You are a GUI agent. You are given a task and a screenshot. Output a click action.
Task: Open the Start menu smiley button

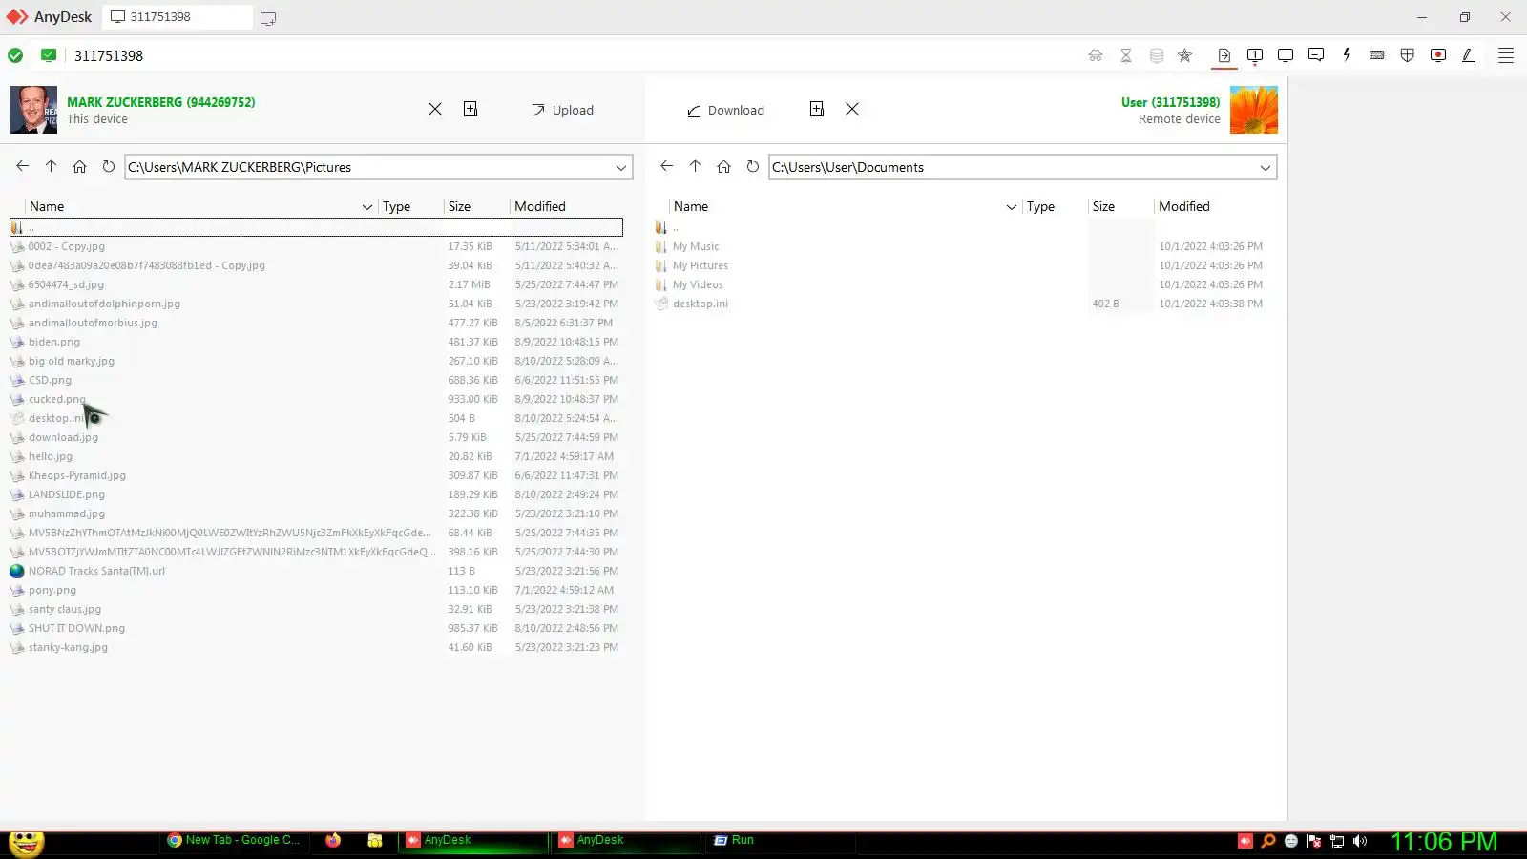[x=26, y=842]
